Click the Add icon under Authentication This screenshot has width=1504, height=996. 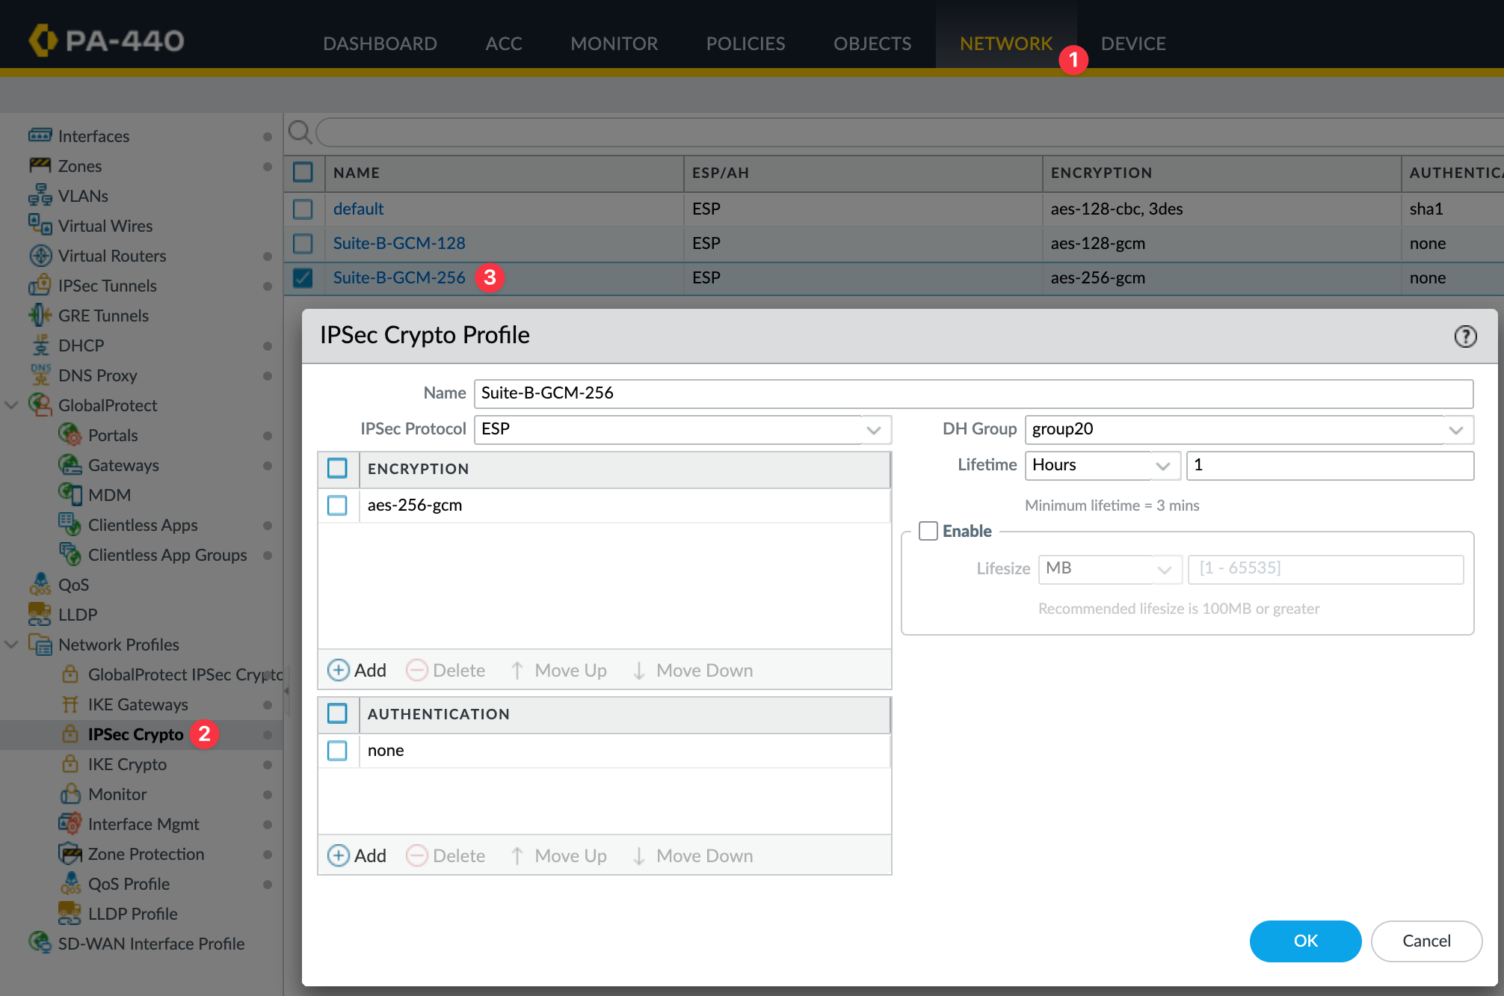[339, 855]
